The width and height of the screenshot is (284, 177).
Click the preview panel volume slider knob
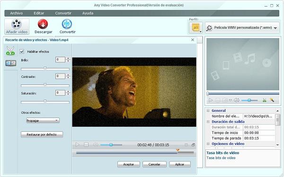tap(249, 100)
